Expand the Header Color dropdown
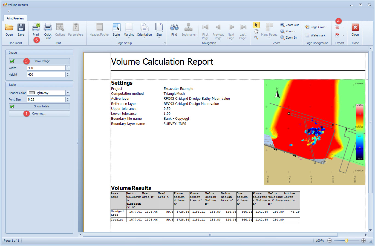375x246 pixels. coord(68,93)
